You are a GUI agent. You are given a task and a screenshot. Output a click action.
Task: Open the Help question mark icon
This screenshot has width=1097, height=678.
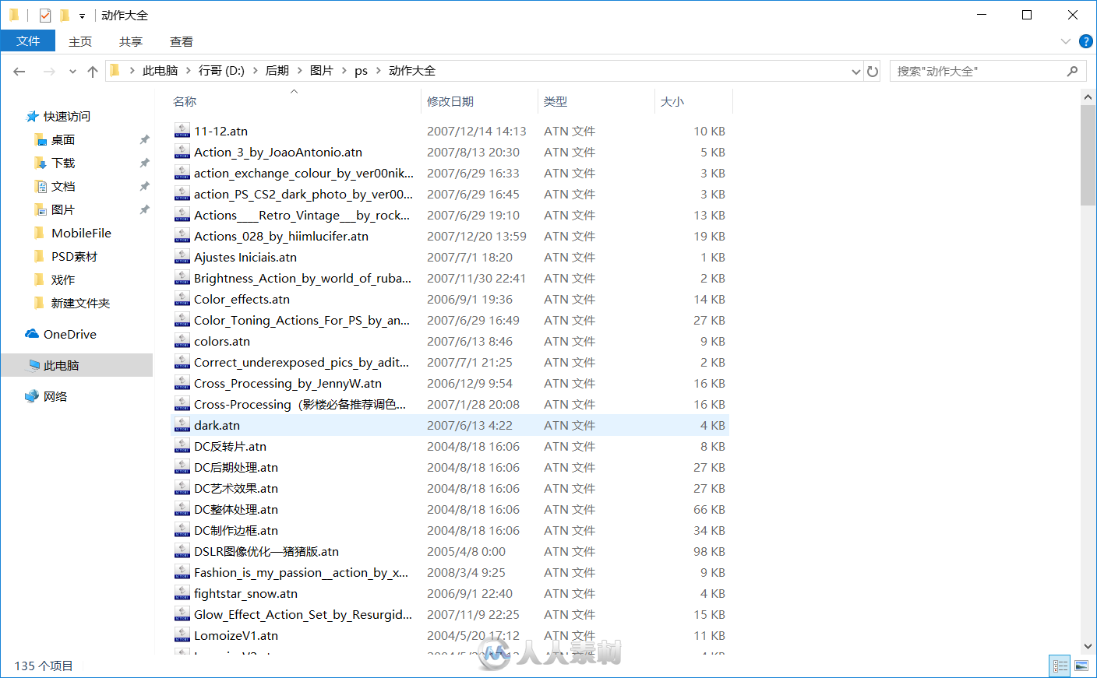click(x=1085, y=41)
